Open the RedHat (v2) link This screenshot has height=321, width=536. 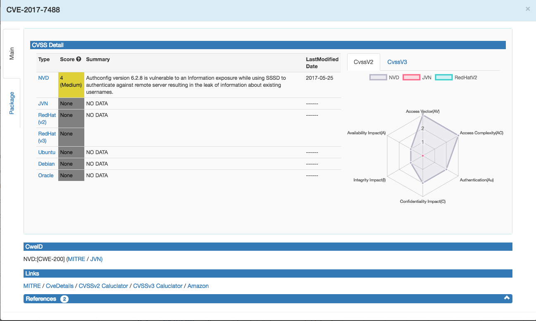47,119
